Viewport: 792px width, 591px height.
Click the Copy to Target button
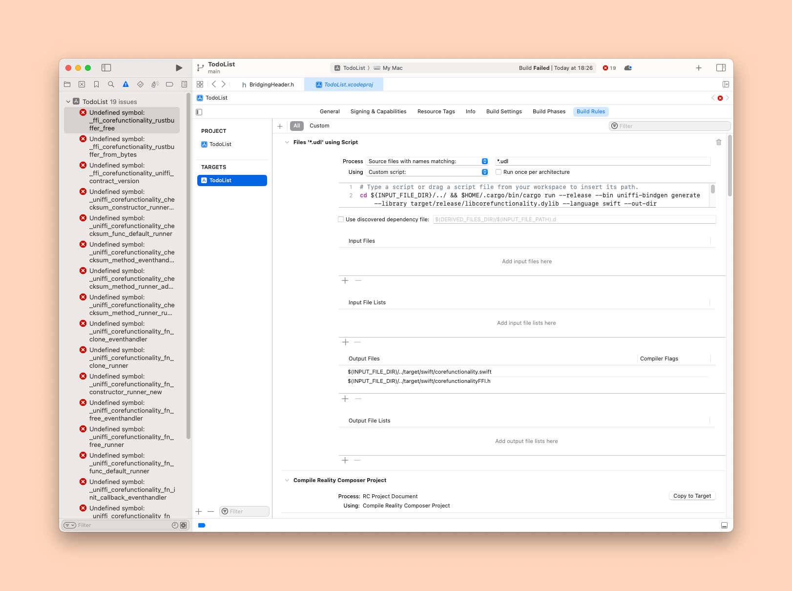(692, 496)
